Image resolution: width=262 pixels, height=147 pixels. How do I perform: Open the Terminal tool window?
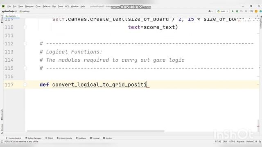click(x=95, y=138)
